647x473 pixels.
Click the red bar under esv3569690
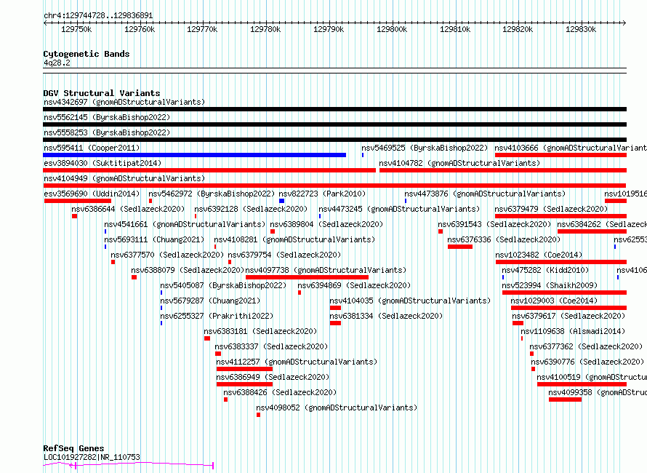(78, 201)
